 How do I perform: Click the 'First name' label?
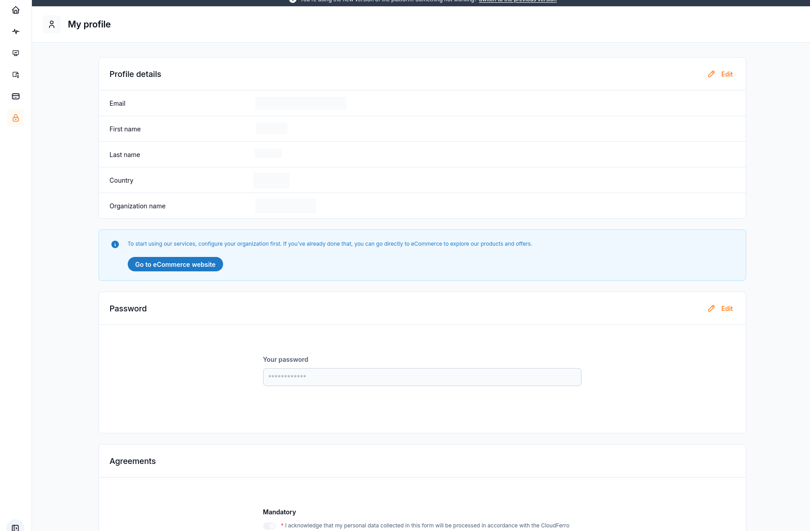coord(125,129)
